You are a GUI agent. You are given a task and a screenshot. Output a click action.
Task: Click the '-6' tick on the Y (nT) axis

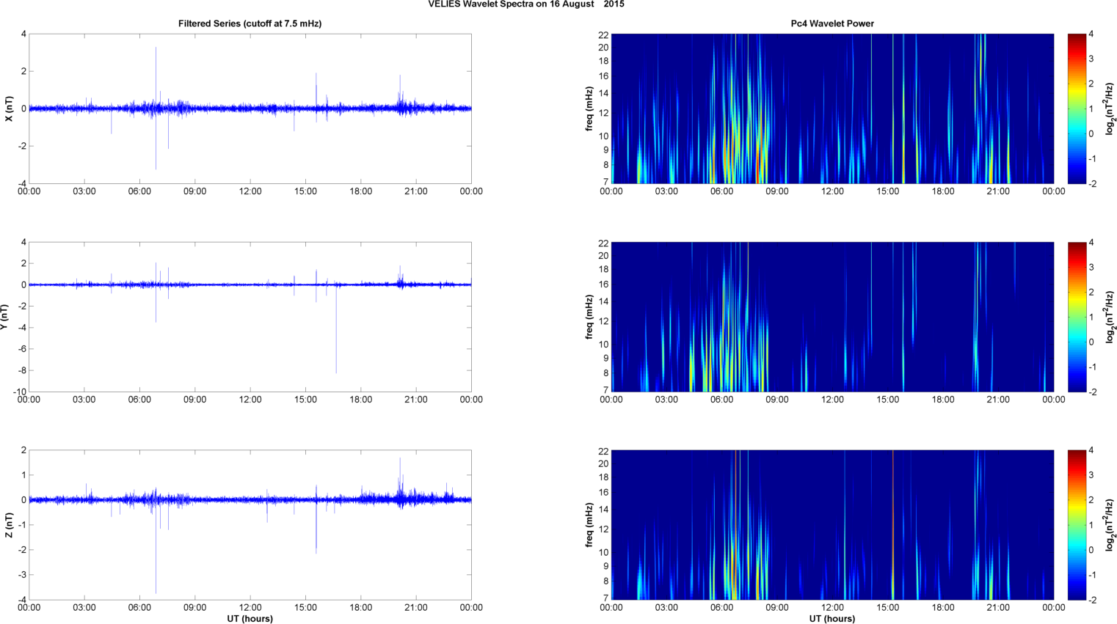22,349
